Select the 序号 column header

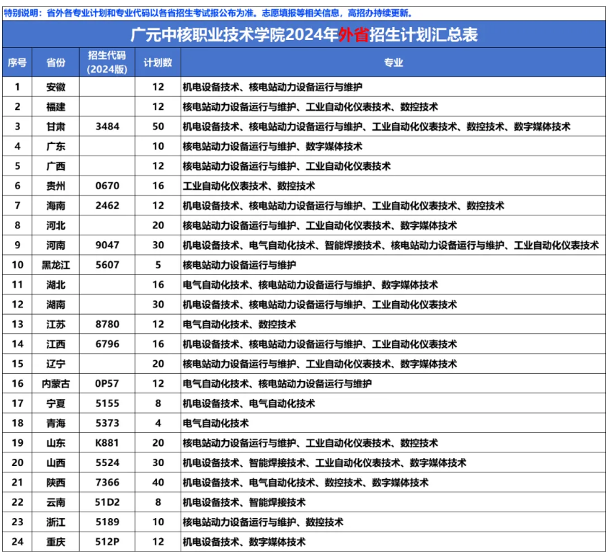17,63
